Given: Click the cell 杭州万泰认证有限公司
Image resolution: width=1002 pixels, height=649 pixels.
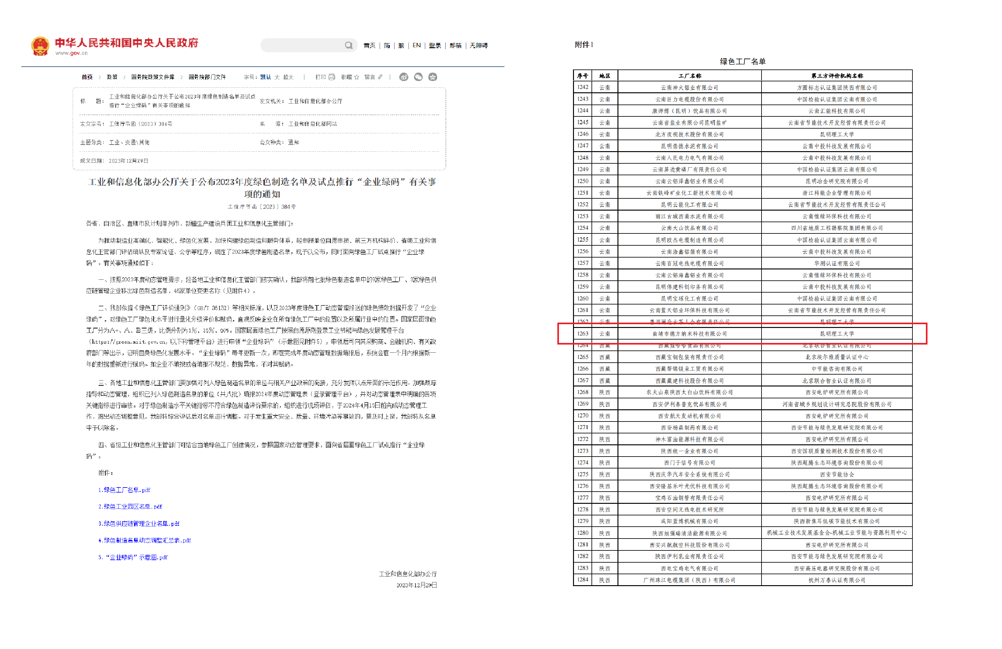Looking at the screenshot, I should (x=837, y=580).
